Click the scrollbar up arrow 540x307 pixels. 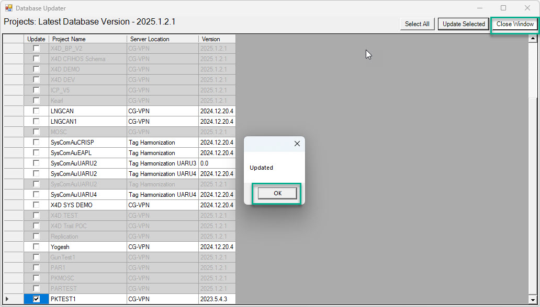pyautogui.click(x=533, y=39)
